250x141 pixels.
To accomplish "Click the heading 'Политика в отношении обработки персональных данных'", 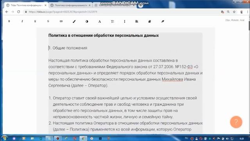I will click(104, 35).
